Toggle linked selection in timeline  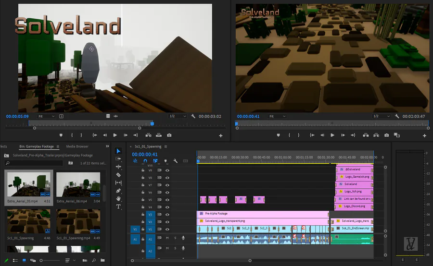pyautogui.click(x=155, y=161)
